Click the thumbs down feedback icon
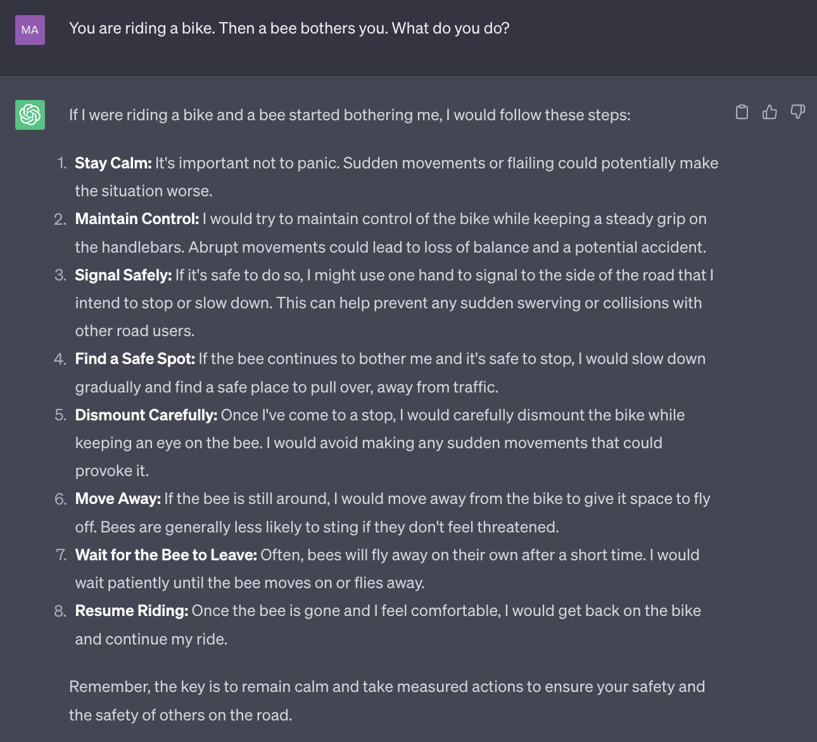The height and width of the screenshot is (742, 817). (x=797, y=112)
